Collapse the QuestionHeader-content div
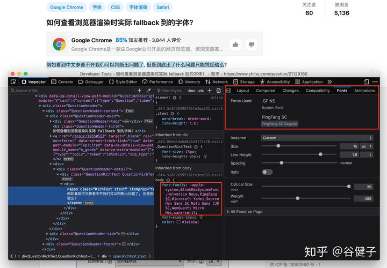The width and height of the screenshot is (387, 268). (x=44, y=111)
